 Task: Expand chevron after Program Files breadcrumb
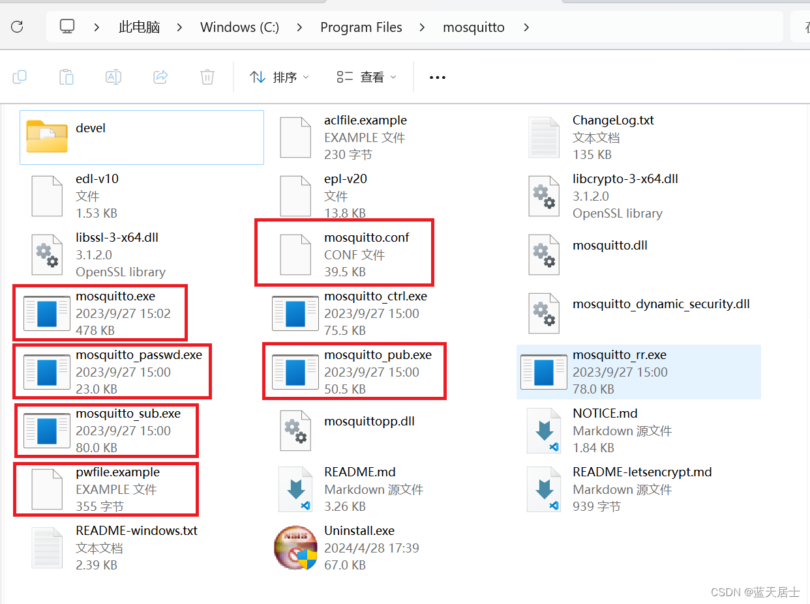[x=422, y=27]
